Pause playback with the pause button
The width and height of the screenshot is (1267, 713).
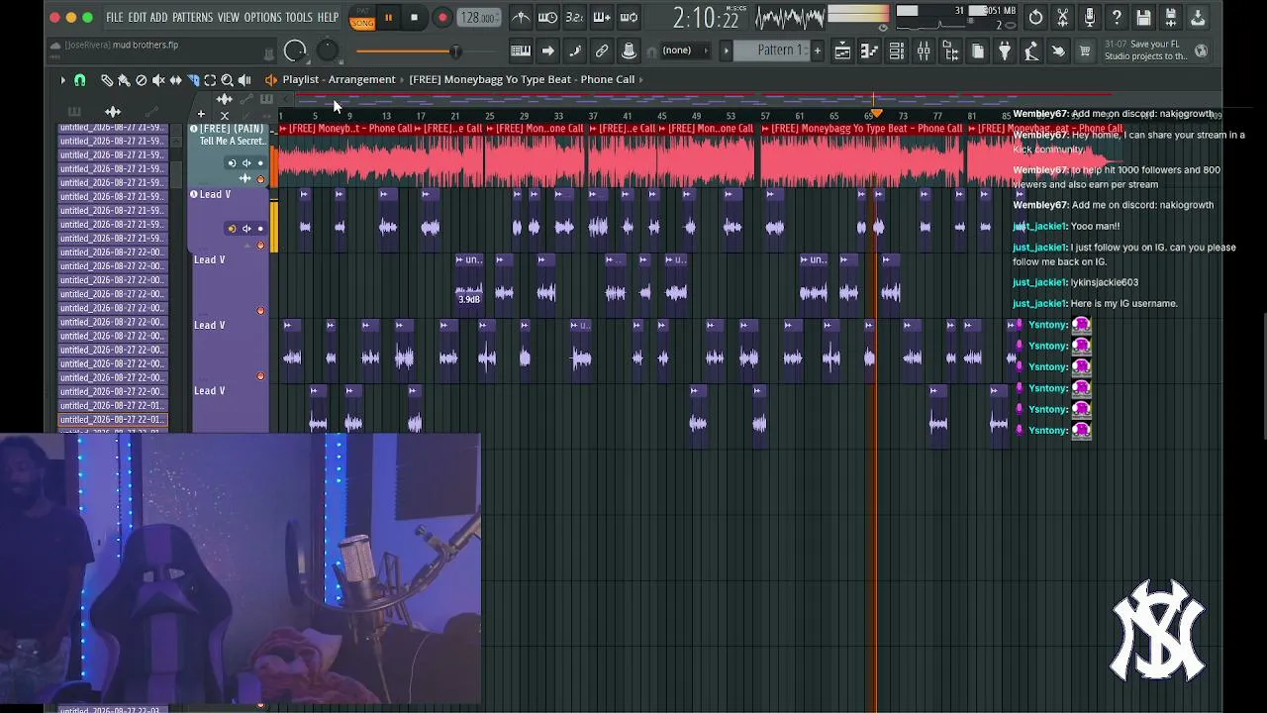(x=388, y=18)
